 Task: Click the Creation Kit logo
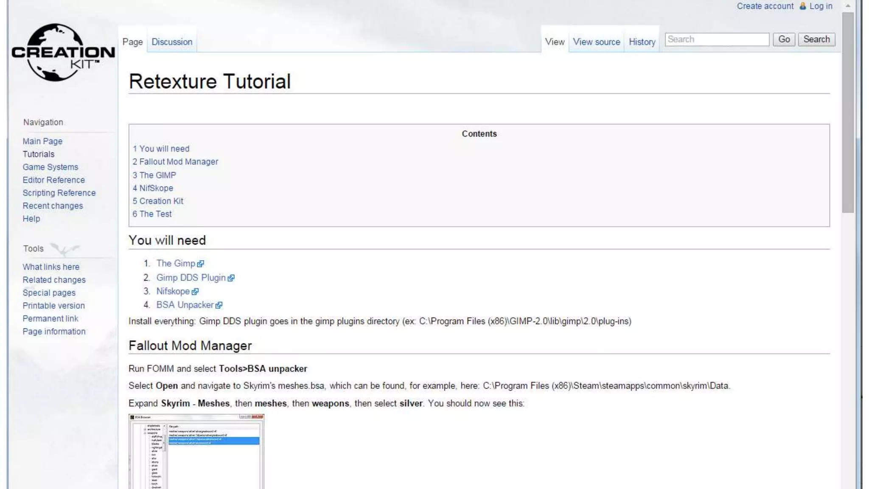(63, 53)
